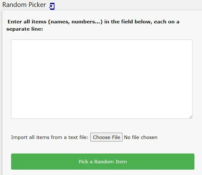The image size is (202, 175).
Task: Place cursor in the multi-line names box
Action: [102, 79]
